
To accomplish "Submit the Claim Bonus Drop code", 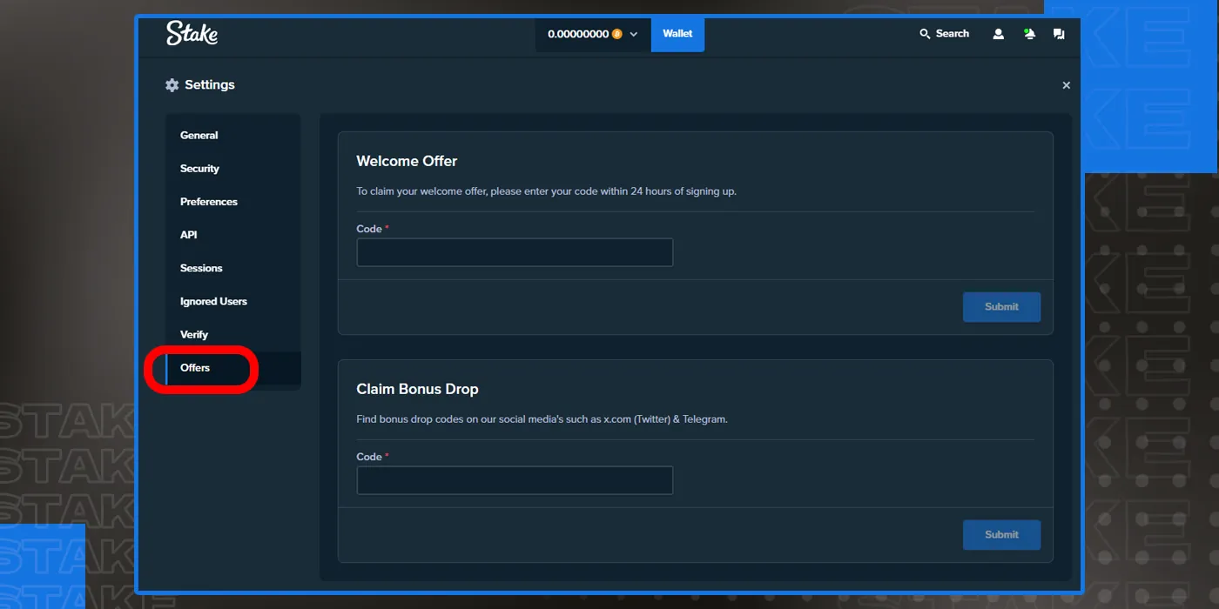I will pos(1001,535).
